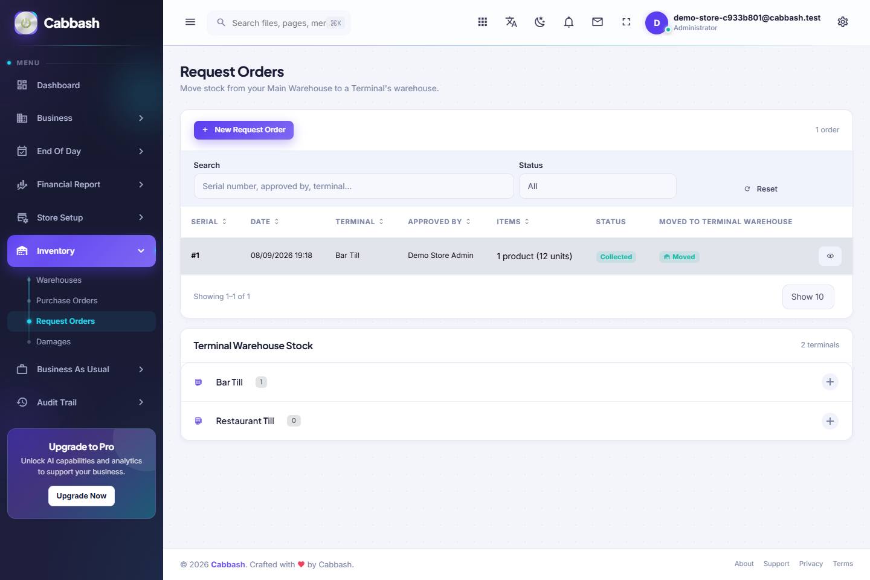The image size is (870, 580).
Task: Expand the End Of Day menu
Action: click(82, 151)
